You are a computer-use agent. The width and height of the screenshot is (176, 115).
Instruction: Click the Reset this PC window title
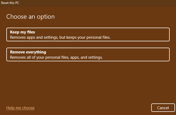[x=10, y=3]
